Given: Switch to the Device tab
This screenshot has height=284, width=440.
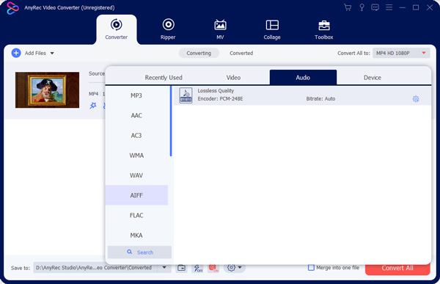Looking at the screenshot, I should tap(373, 78).
